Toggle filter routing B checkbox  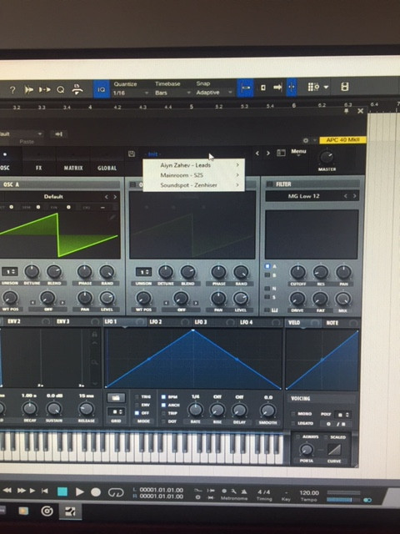tap(267, 275)
